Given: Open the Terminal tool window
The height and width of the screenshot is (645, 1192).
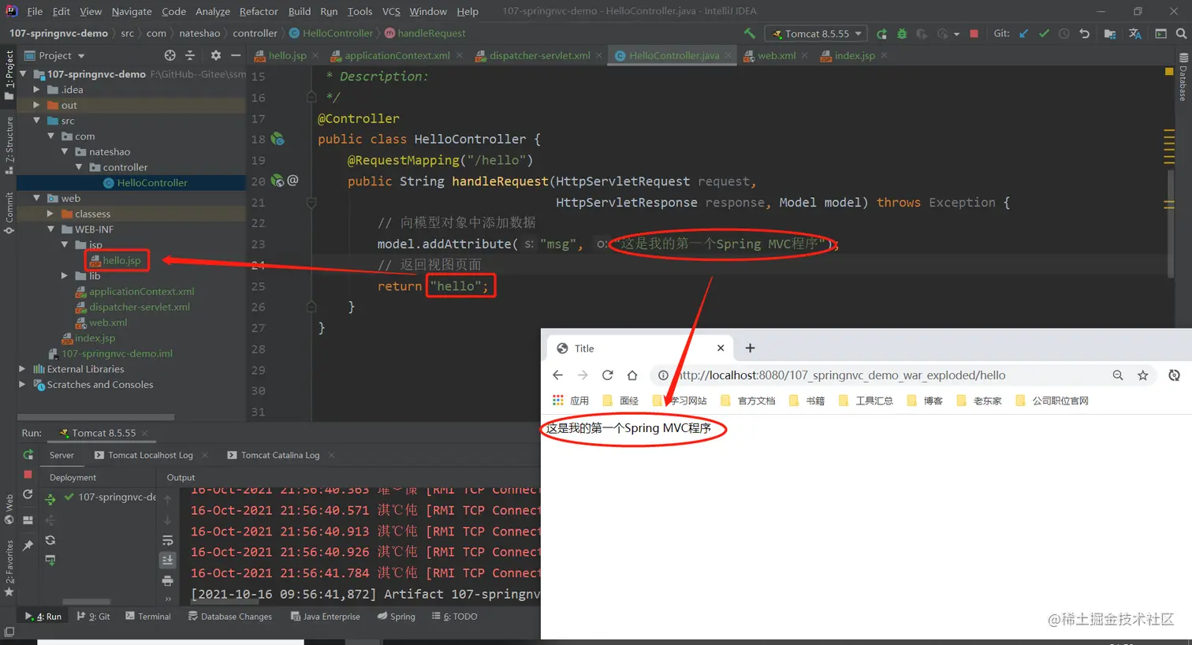Looking at the screenshot, I should (147, 617).
